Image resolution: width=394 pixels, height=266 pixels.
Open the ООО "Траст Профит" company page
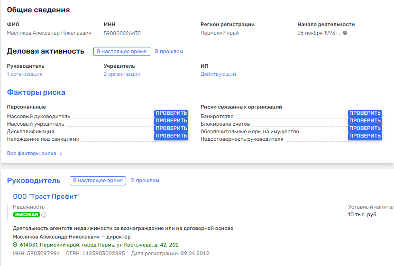(46, 197)
